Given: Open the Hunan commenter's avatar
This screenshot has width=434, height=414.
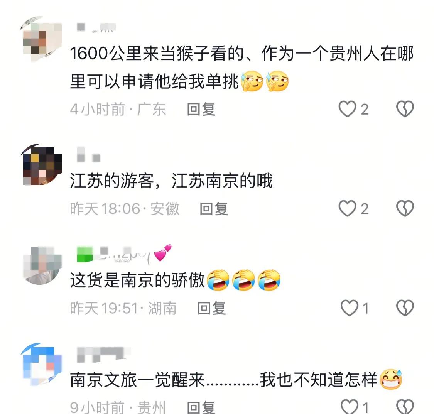Looking at the screenshot, I should click(42, 265).
